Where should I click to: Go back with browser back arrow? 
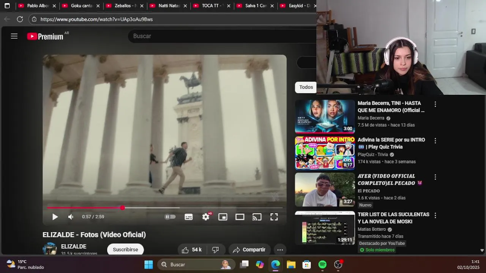click(7, 19)
